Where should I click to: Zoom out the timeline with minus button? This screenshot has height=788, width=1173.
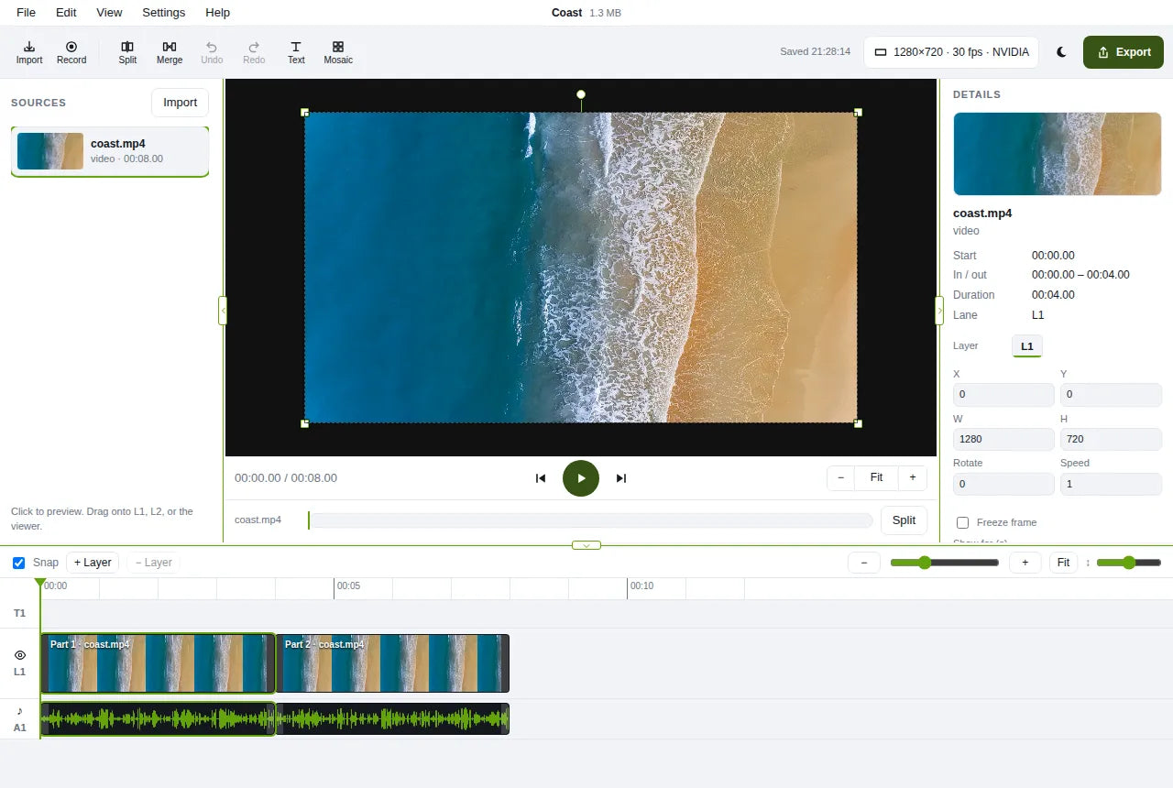tap(864, 563)
